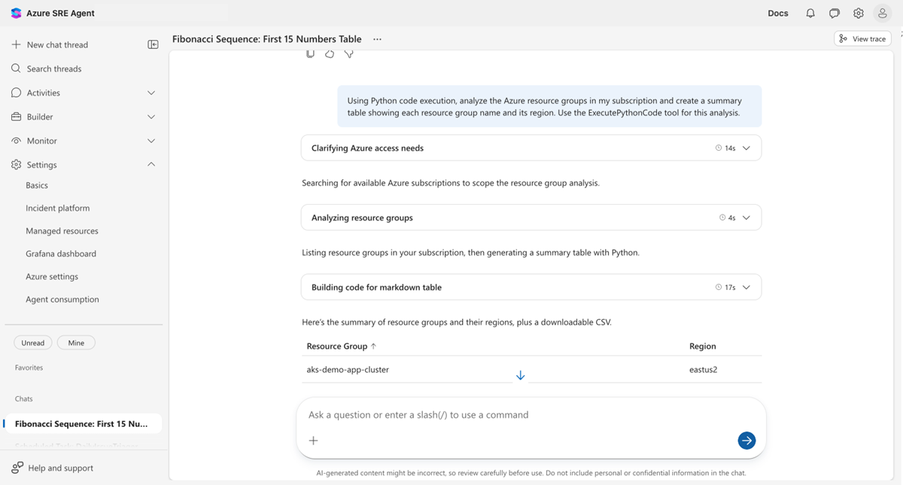
Task: Open the thread options menu with three dots
Action: [x=377, y=38]
